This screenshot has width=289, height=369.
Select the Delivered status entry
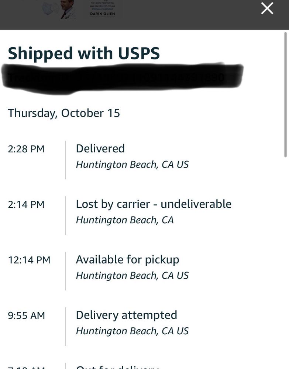click(100, 148)
